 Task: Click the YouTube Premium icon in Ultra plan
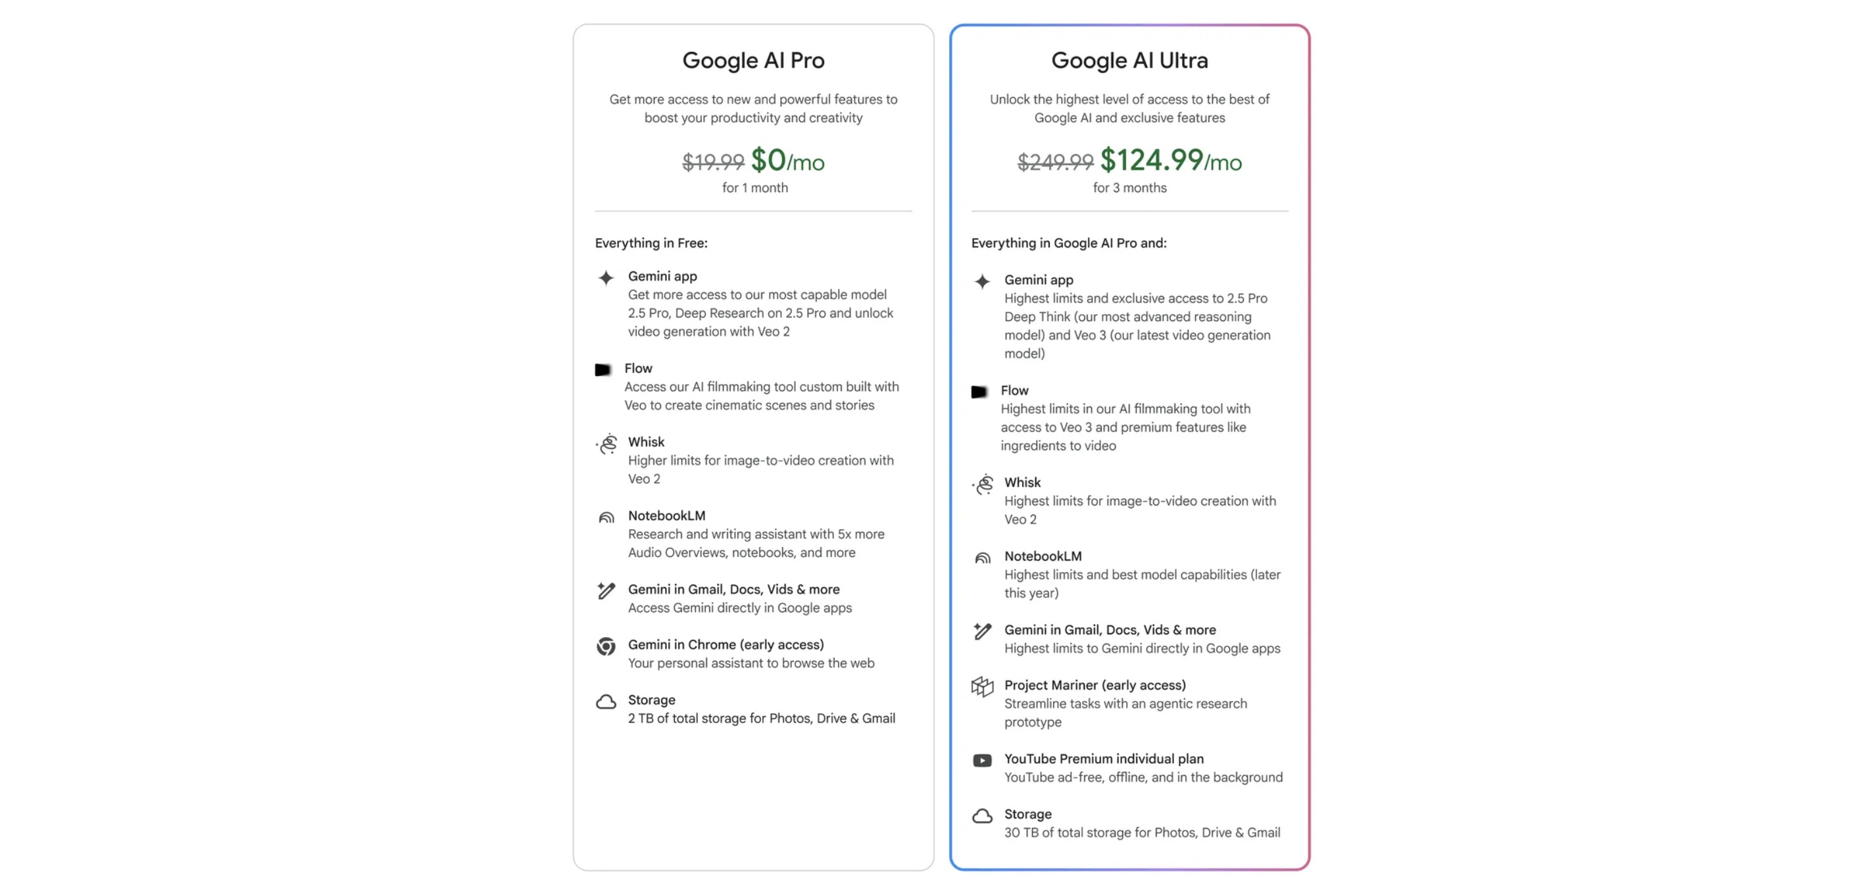[x=982, y=761]
